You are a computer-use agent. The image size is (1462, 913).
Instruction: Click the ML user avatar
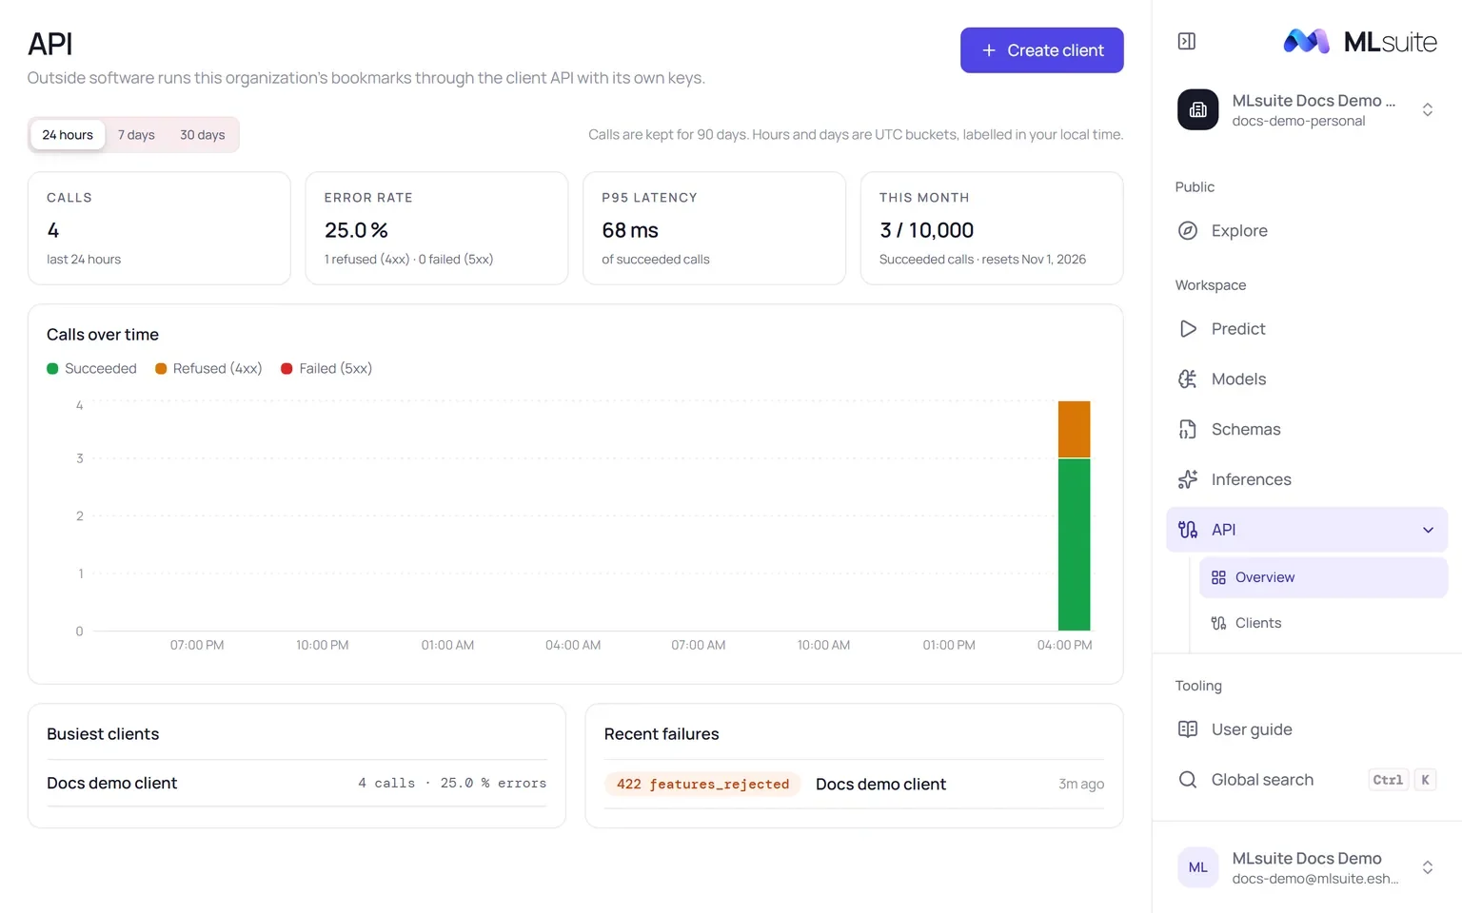tap(1197, 867)
